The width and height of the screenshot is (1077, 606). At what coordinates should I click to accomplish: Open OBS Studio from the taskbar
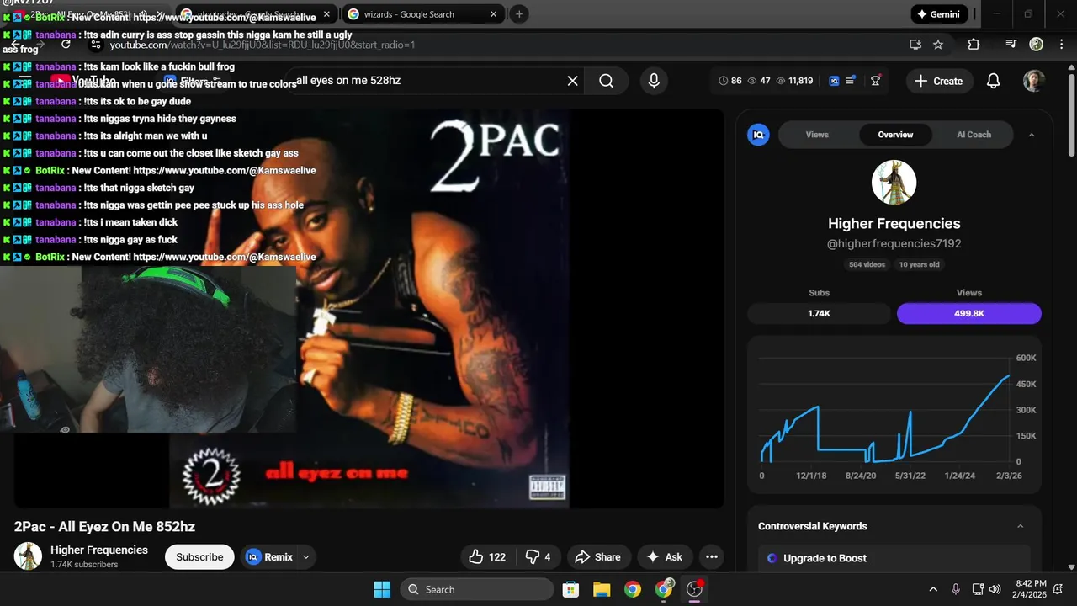click(x=694, y=589)
